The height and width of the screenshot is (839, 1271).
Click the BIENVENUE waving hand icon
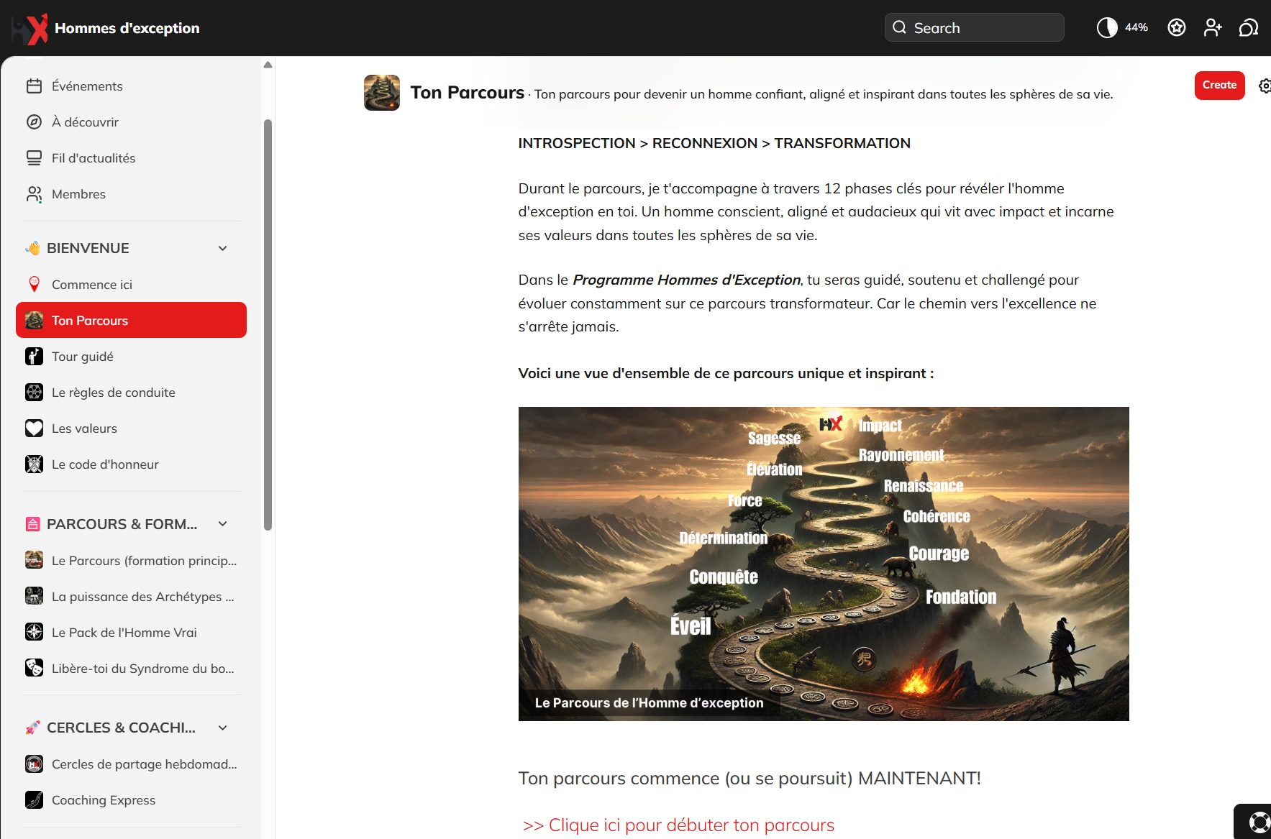pyautogui.click(x=32, y=248)
